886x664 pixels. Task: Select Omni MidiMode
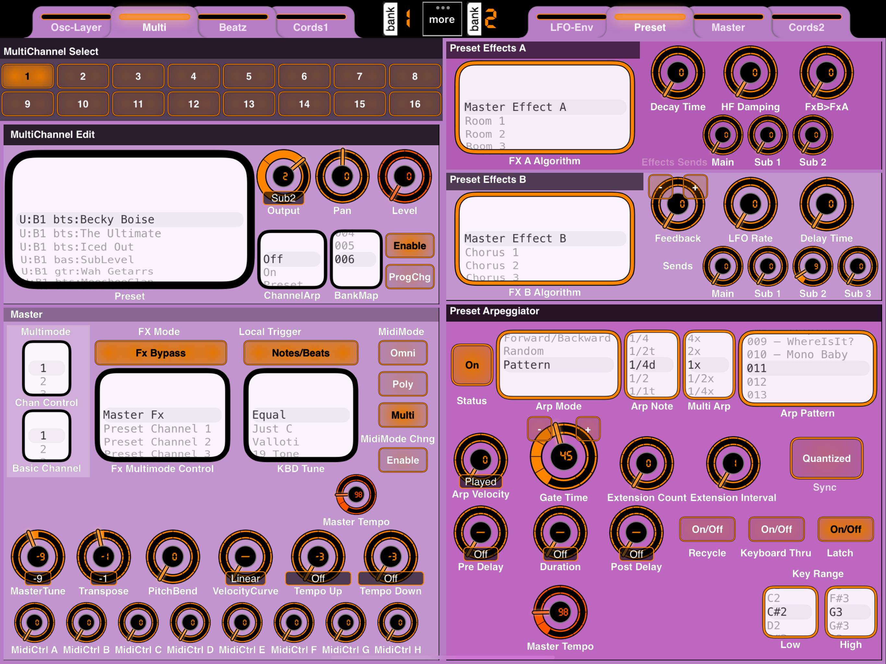click(x=403, y=353)
